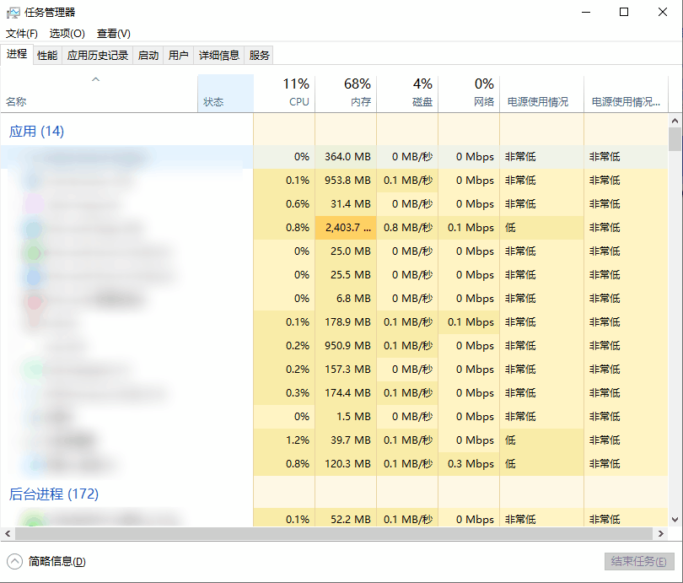This screenshot has height=583, width=683.
Task: Click the 0.6% CPU usage cell
Action: 284,204
